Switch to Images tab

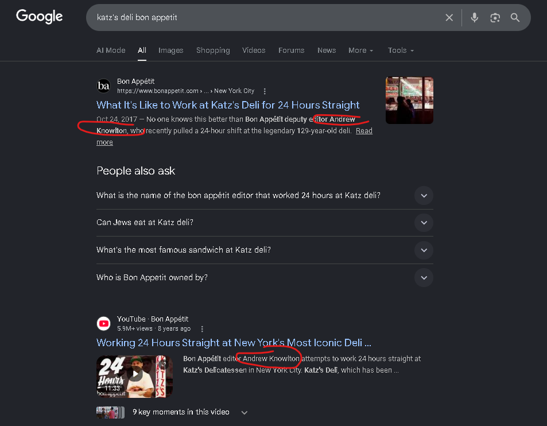coord(170,51)
